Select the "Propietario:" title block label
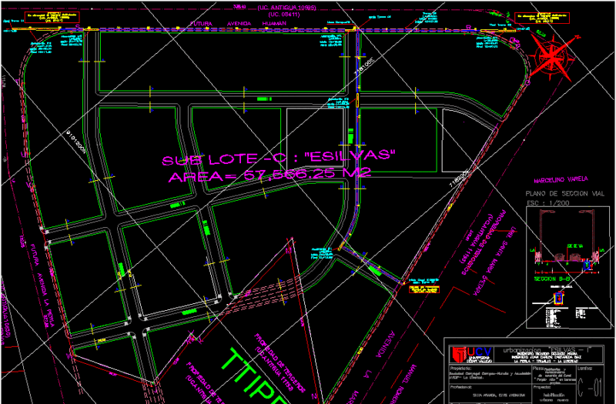Image resolution: width=616 pixels, height=404 pixels. click(460, 369)
